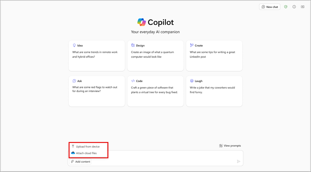Open the Code green software card
Image resolution: width=311 pixels, height=172 pixels.
pos(155,91)
